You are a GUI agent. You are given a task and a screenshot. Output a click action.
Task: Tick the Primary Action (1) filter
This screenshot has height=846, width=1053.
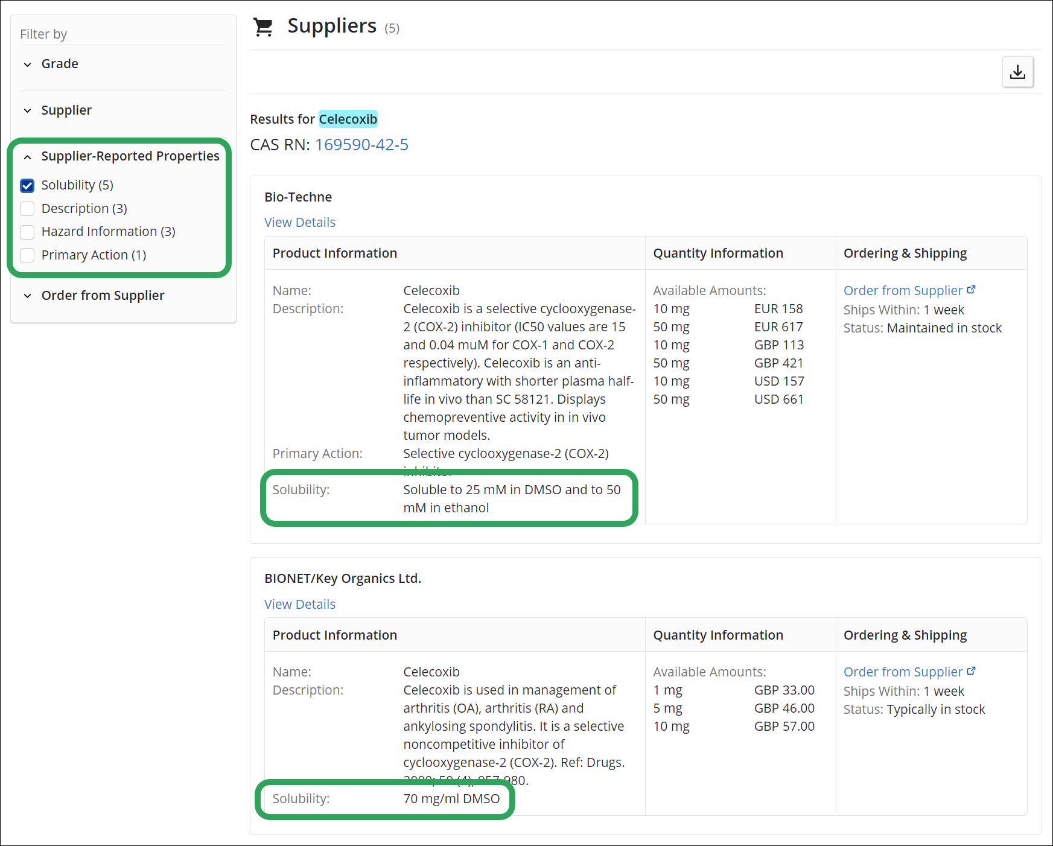27,255
